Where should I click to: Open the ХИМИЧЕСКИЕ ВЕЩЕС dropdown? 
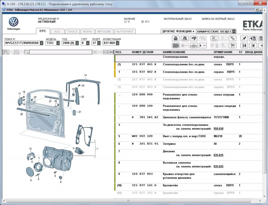234,31
